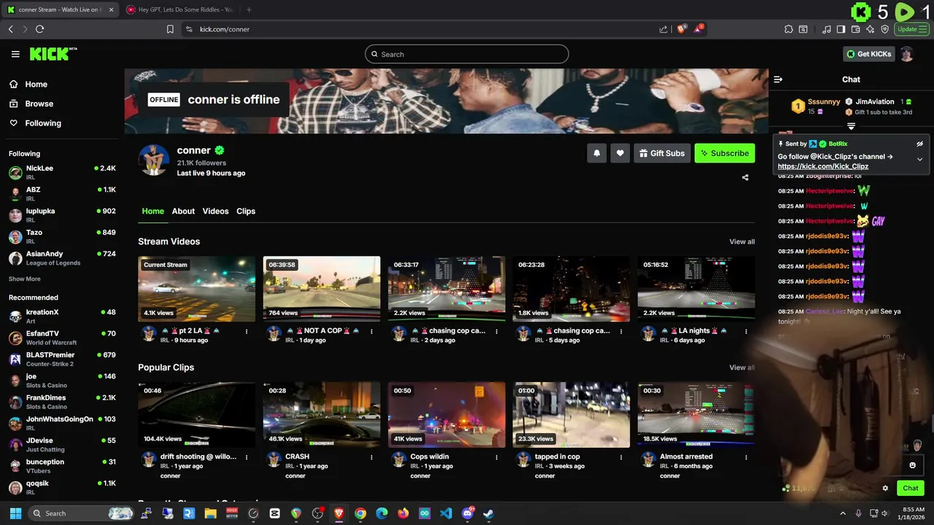Click the green Subscribe button
The height and width of the screenshot is (525, 934).
point(725,153)
